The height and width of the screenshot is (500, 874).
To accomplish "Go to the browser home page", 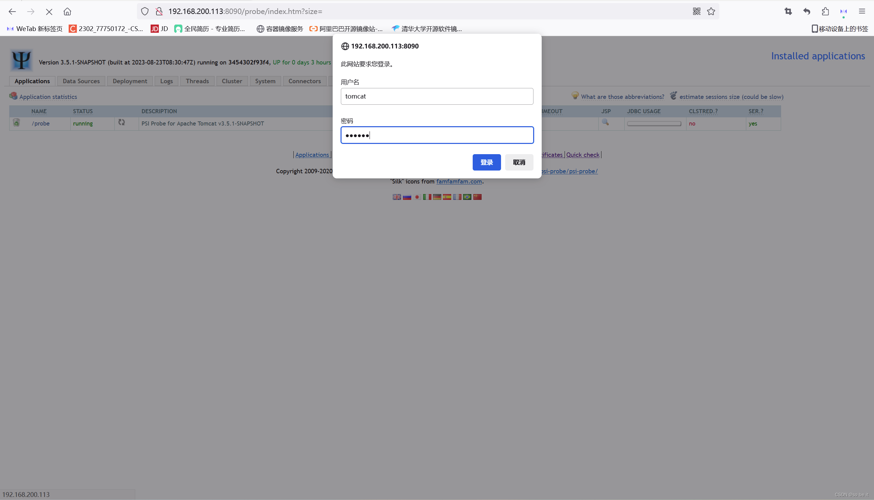I will tap(67, 12).
